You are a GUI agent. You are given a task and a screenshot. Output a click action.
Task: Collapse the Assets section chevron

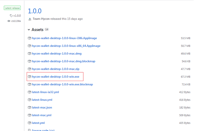coord(29,30)
